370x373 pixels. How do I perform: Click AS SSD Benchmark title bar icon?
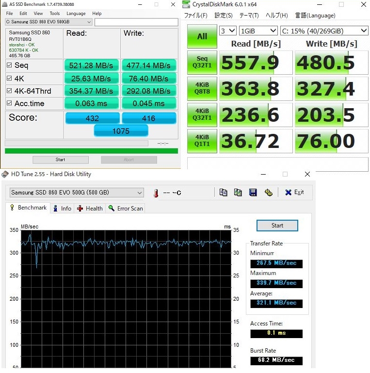pos(4,4)
